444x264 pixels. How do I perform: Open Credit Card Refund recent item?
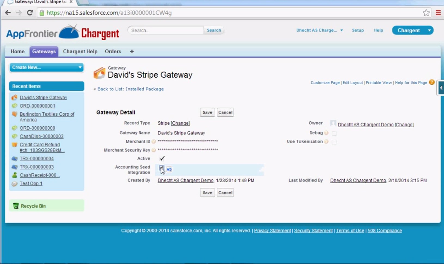click(42, 147)
